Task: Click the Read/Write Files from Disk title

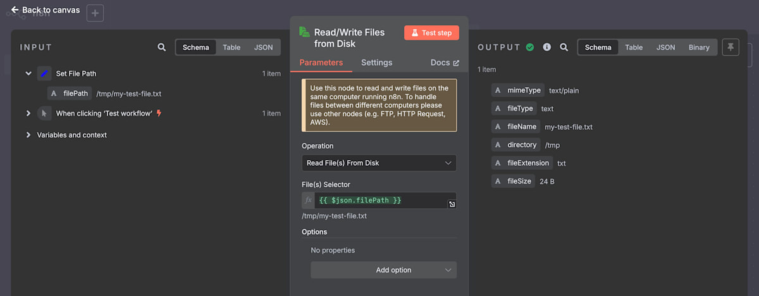Action: pyautogui.click(x=349, y=38)
